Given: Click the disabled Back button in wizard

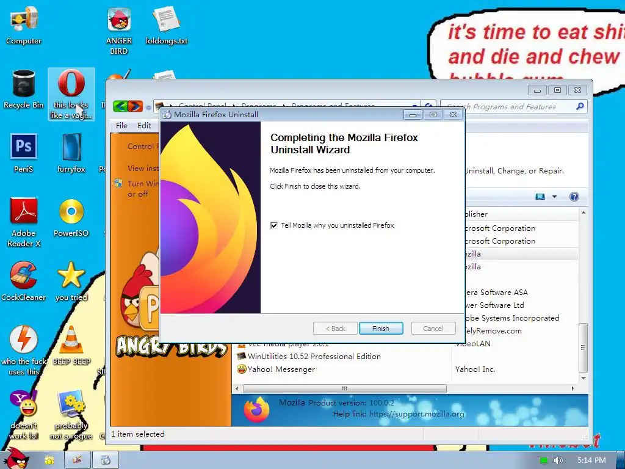Looking at the screenshot, I should pyautogui.click(x=335, y=328).
